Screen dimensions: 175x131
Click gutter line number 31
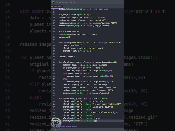coord(54,62)
